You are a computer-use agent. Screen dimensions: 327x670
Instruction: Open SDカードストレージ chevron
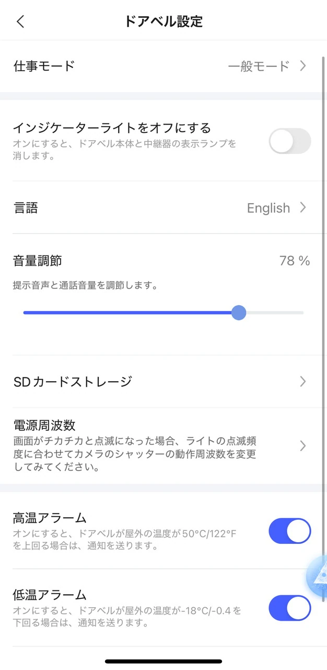pyautogui.click(x=303, y=382)
